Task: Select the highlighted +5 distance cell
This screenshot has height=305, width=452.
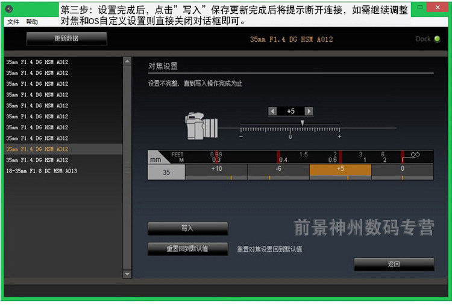Action: click(x=341, y=172)
